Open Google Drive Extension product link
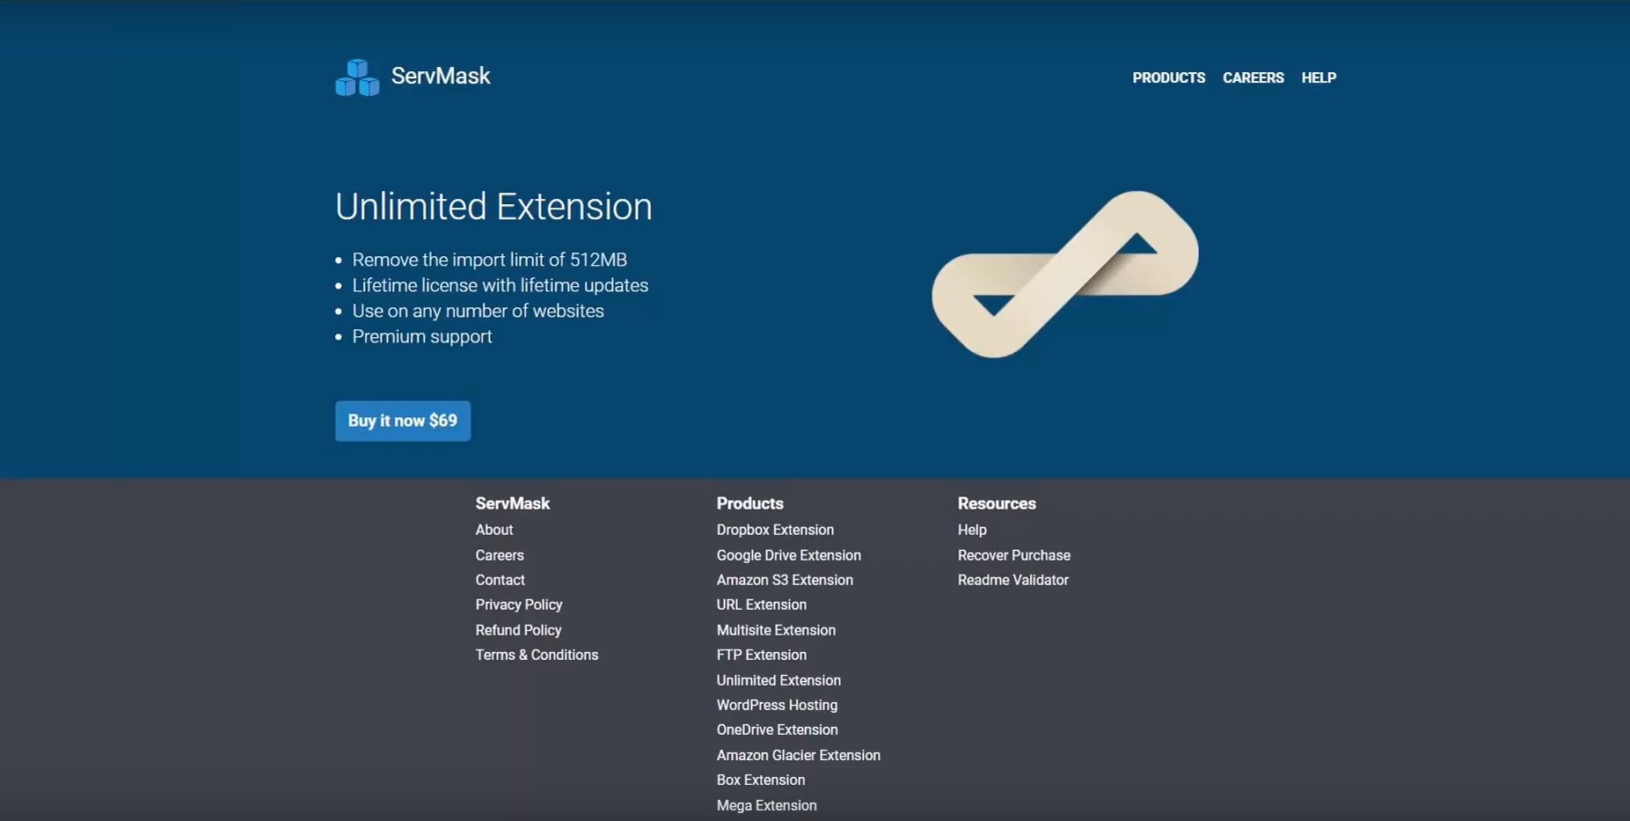Viewport: 1630px width, 821px height. (x=789, y=555)
